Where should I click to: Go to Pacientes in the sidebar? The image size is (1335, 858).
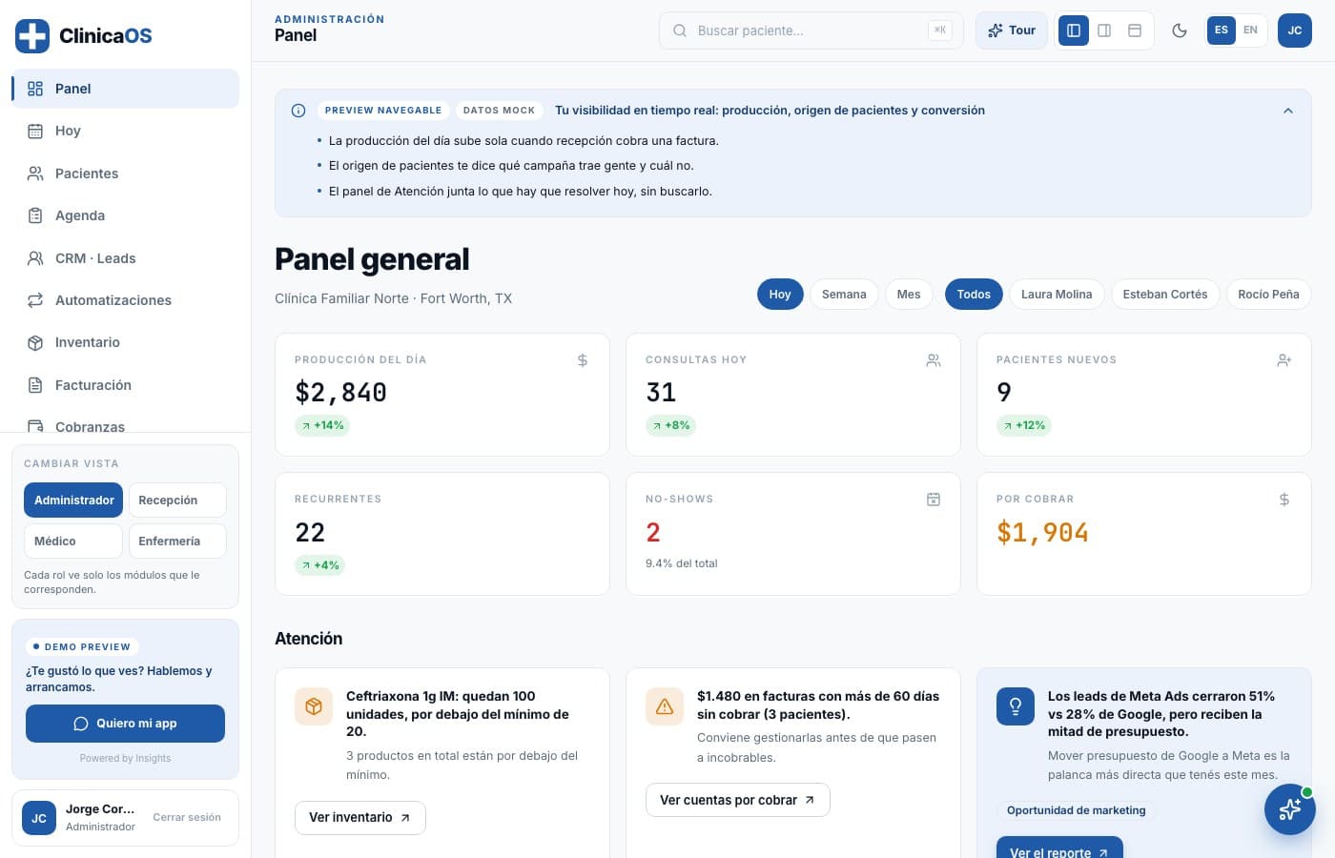coord(125,174)
